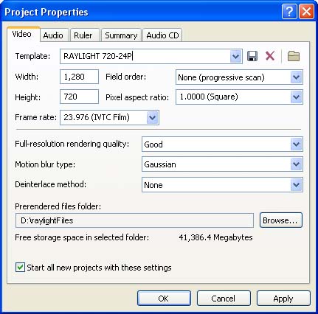Switch to the Ruler tab

(x=83, y=35)
